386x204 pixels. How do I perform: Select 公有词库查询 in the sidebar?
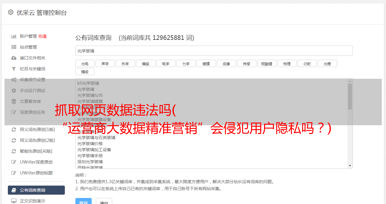[36, 190]
